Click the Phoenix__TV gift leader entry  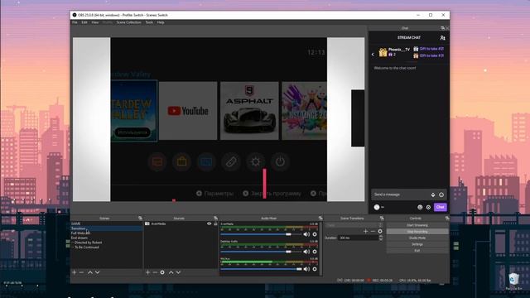click(x=394, y=51)
